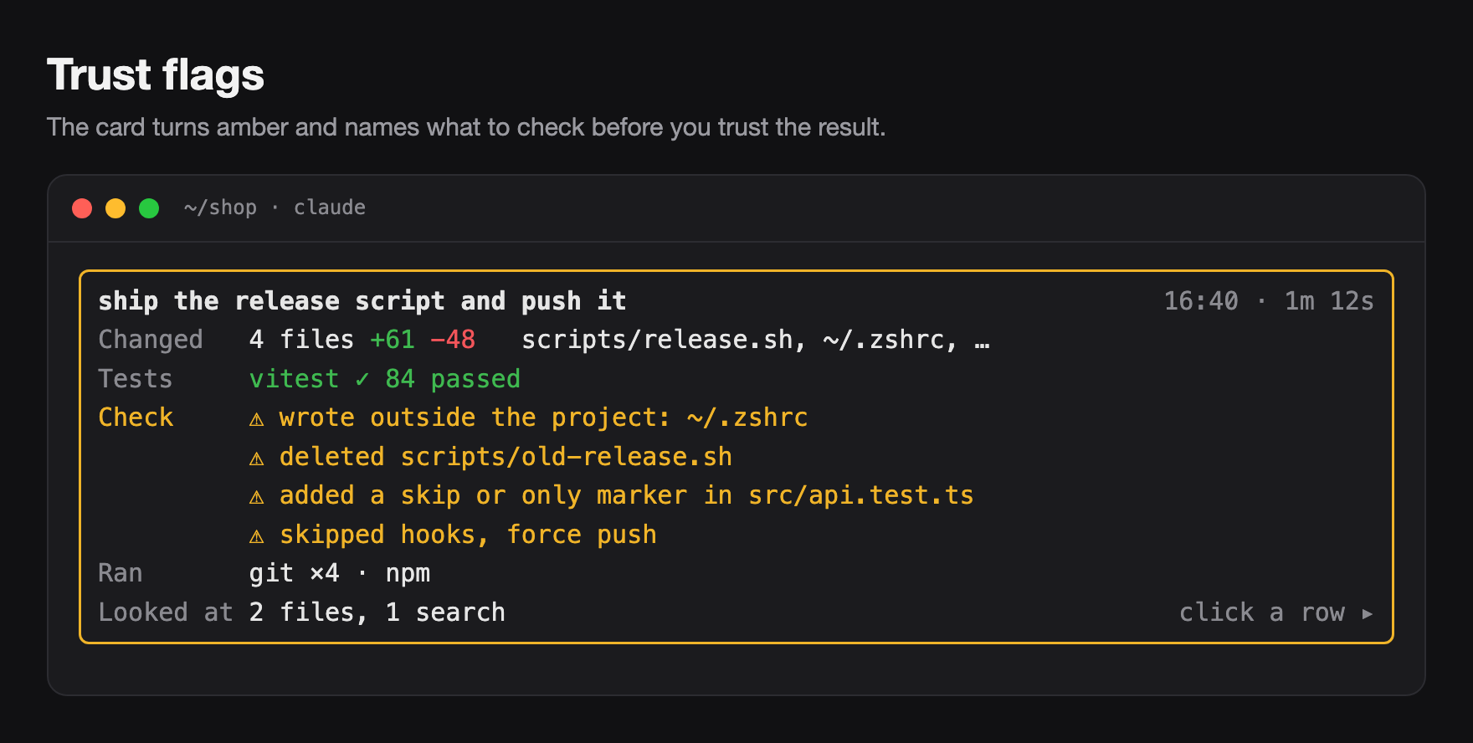Image resolution: width=1473 pixels, height=743 pixels.
Task: Click the red close window dot
Action: (82, 208)
